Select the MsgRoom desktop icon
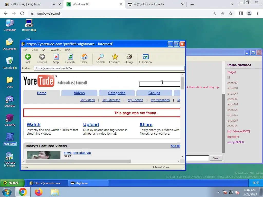The image size is (263, 197). (x=10, y=139)
